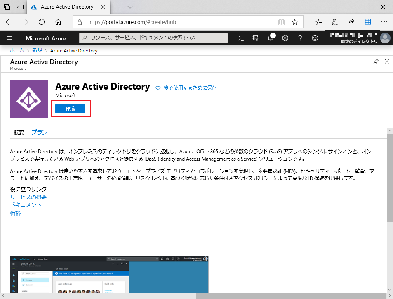
Task: Click the 後で使用するために保存 link
Action: click(190, 88)
